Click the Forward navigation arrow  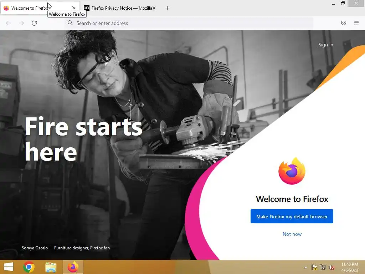[21, 23]
